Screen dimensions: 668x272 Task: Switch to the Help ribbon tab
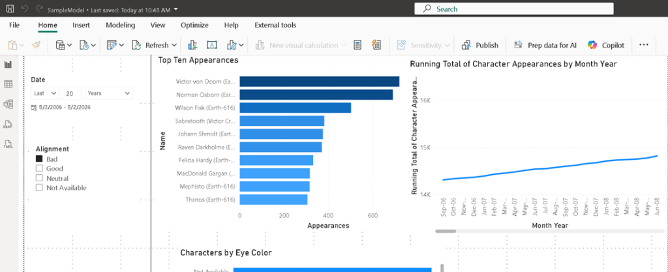click(x=232, y=25)
